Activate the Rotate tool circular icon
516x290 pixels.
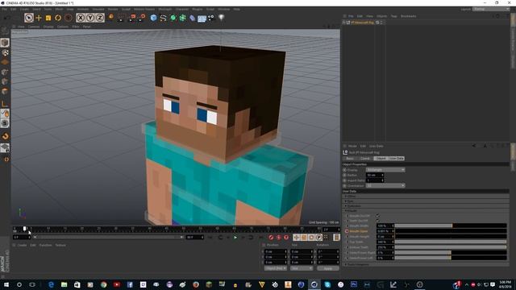[x=58, y=18]
